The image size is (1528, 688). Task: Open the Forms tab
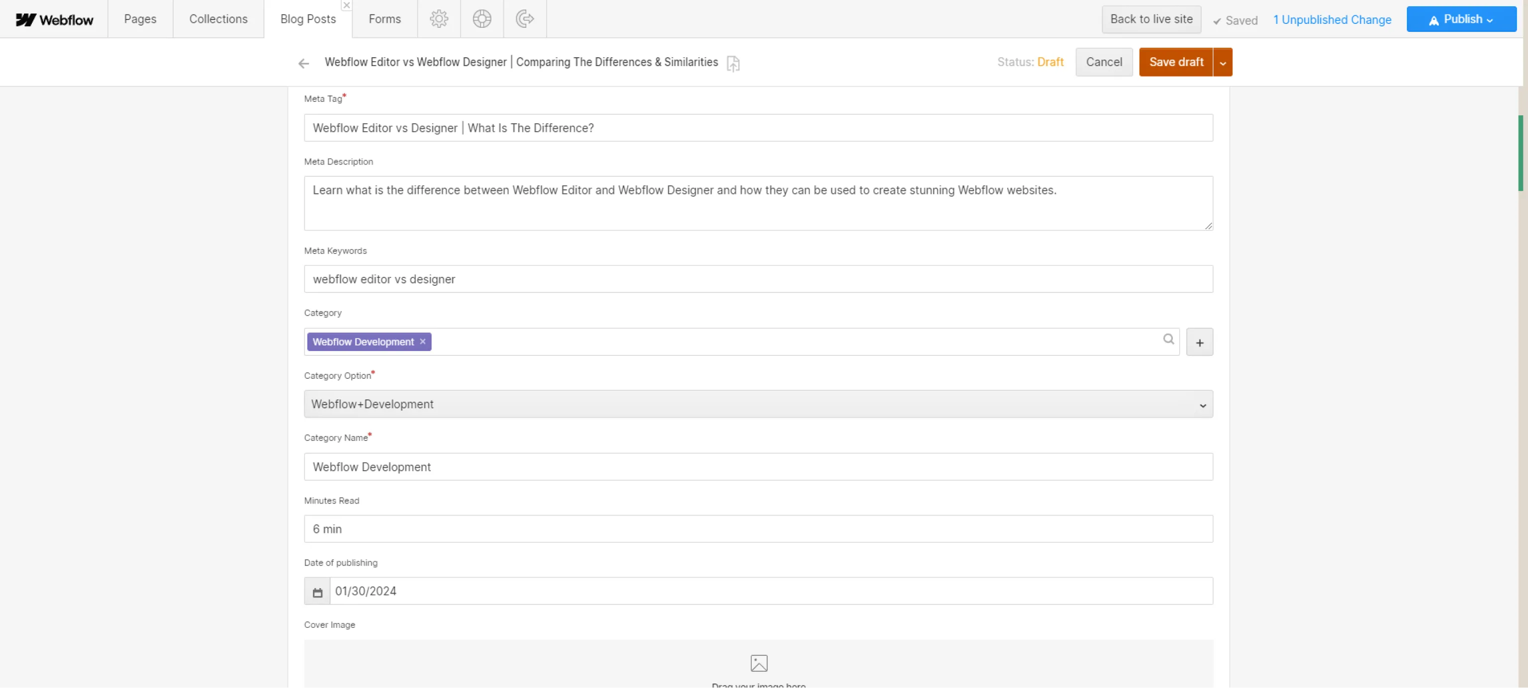384,19
